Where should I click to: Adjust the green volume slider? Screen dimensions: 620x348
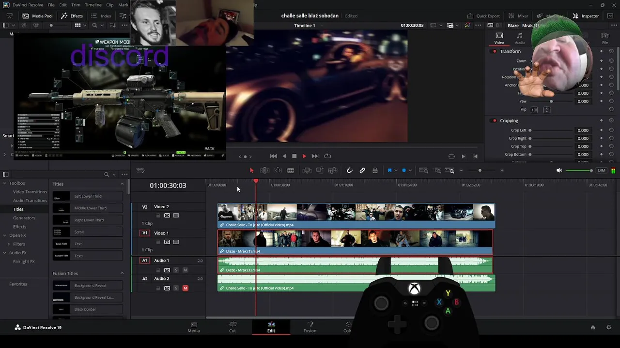click(x=579, y=171)
